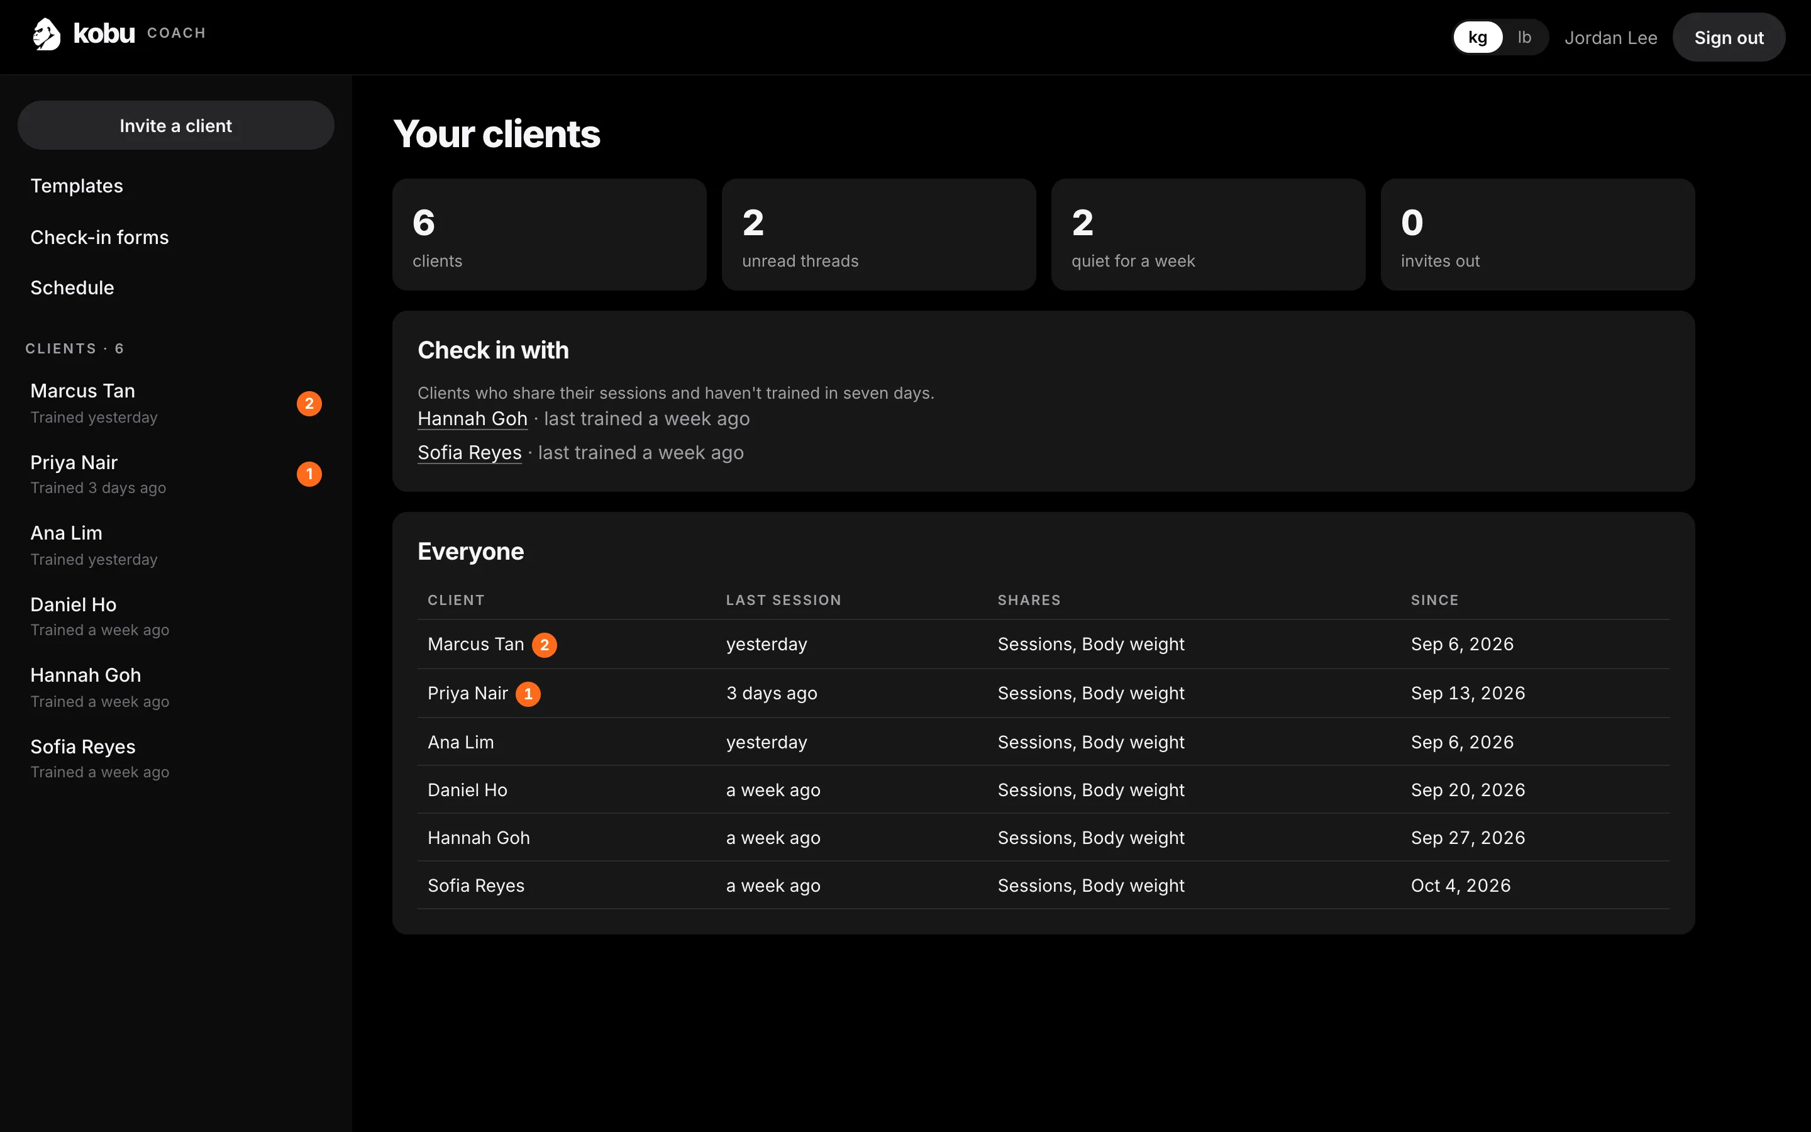Open Sofia Reyes row in Everyone table

(x=1043, y=885)
